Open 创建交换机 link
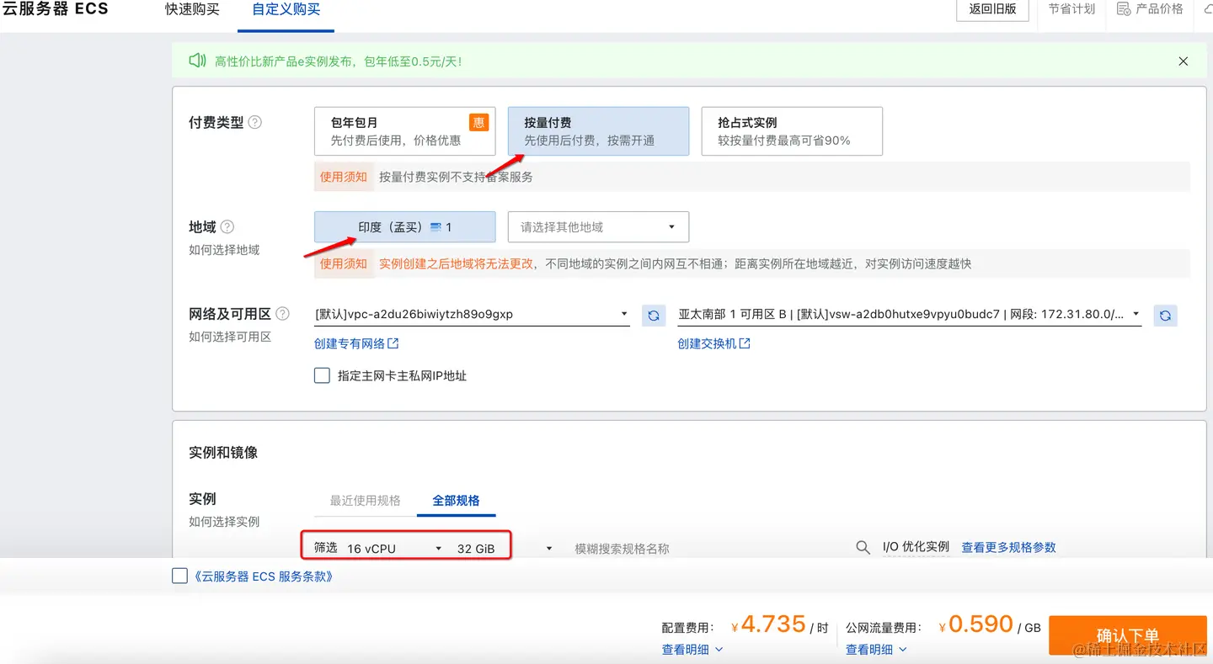 pos(713,343)
